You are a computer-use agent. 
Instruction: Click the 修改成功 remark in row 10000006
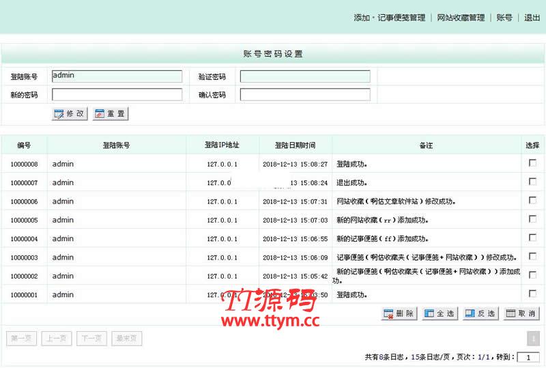pyautogui.click(x=396, y=201)
